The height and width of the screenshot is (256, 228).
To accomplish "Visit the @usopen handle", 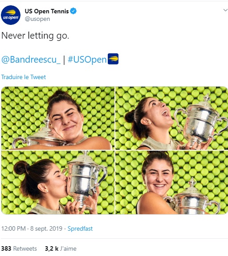I will (x=37, y=19).
